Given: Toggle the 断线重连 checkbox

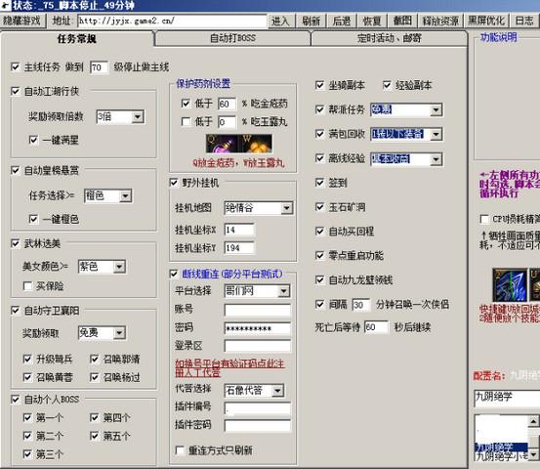Looking at the screenshot, I should (x=174, y=274).
